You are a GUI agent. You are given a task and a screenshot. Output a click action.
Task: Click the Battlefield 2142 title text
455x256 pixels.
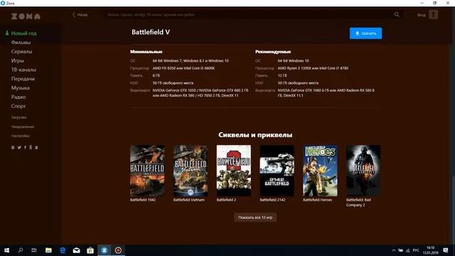(x=272, y=200)
